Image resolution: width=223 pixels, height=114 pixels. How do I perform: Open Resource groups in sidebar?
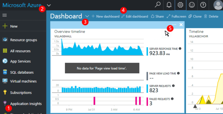pos(24,40)
